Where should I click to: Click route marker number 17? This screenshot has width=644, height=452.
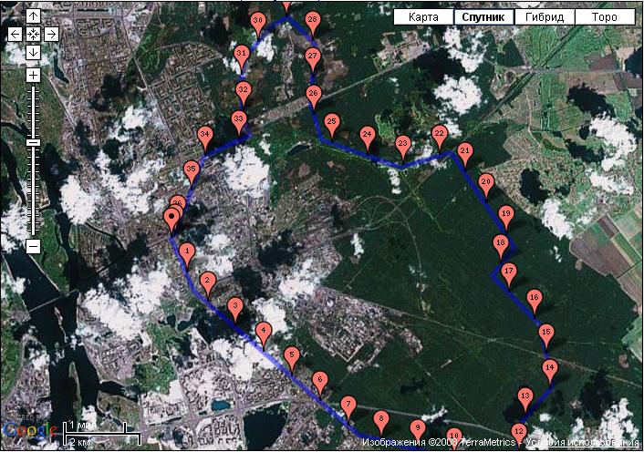[x=509, y=272]
